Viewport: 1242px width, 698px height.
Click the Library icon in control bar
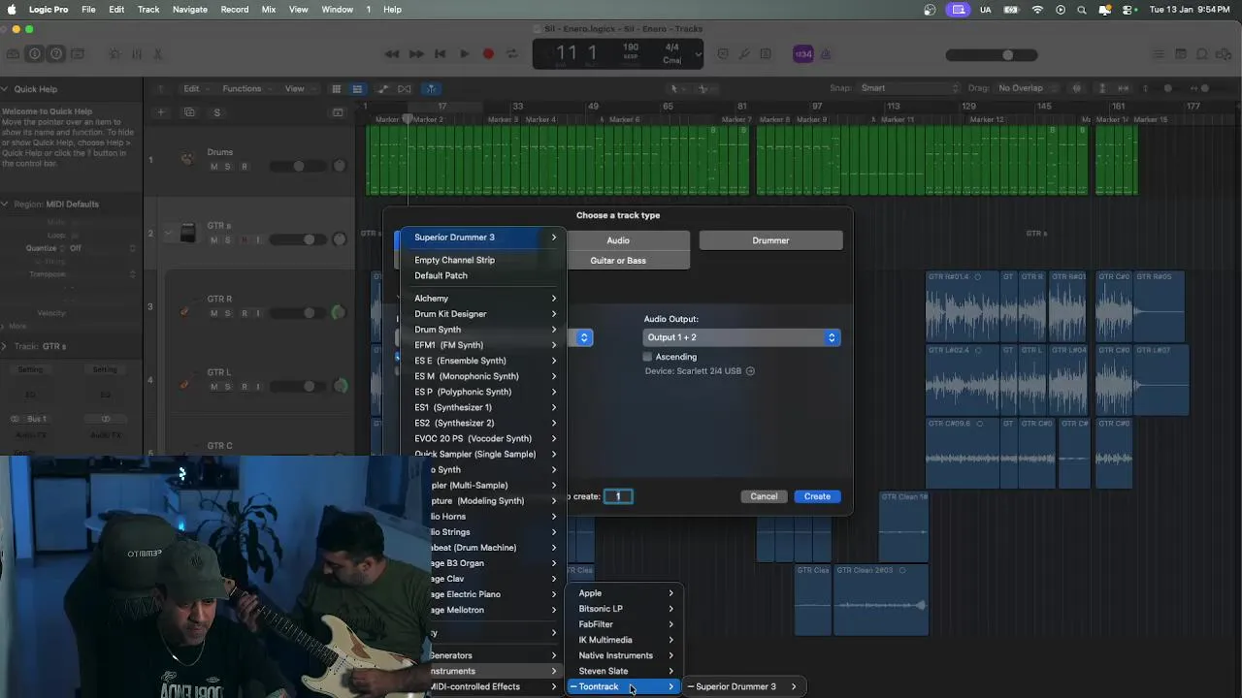coord(13,54)
